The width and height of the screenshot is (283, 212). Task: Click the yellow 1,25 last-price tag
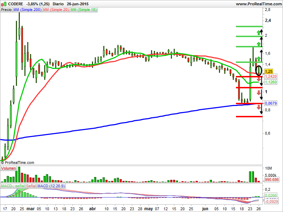coord(268,71)
